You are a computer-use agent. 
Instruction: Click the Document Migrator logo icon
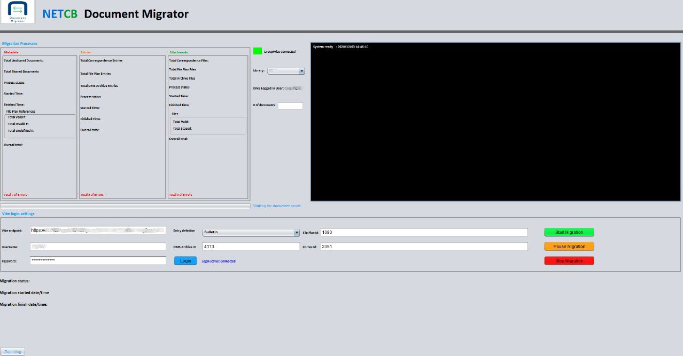point(18,12)
